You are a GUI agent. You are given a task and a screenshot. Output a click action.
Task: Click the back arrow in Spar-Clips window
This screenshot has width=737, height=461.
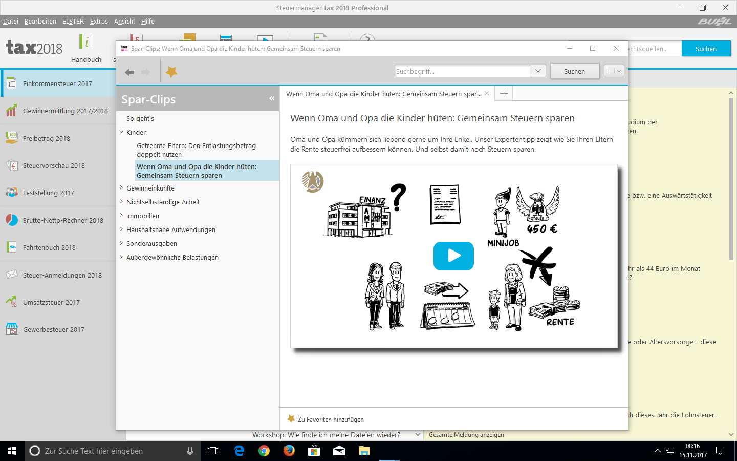pyautogui.click(x=129, y=72)
